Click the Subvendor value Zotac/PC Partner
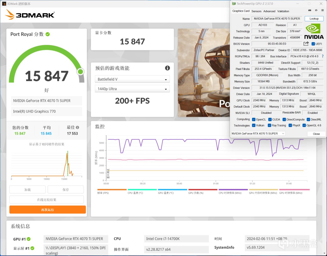This screenshot has height=256, width=327. coord(264,50)
